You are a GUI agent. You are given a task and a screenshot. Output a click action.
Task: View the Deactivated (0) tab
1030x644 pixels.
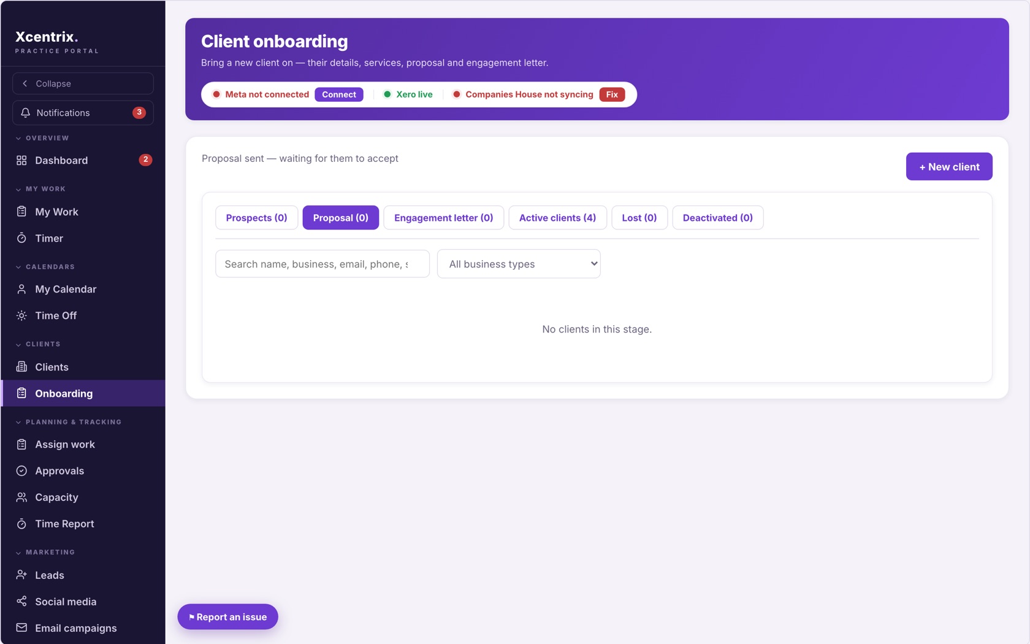[717, 218]
